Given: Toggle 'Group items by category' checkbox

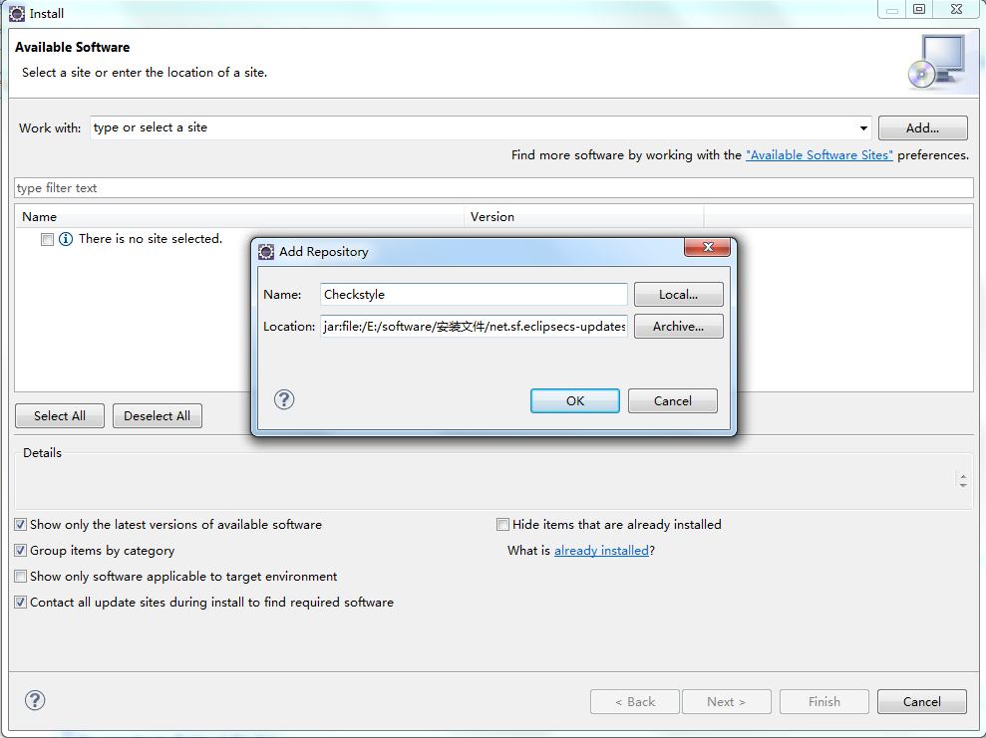Looking at the screenshot, I should pos(21,550).
